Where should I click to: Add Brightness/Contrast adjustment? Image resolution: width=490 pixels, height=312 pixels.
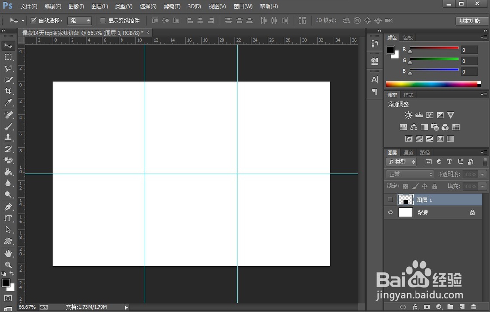(x=408, y=115)
